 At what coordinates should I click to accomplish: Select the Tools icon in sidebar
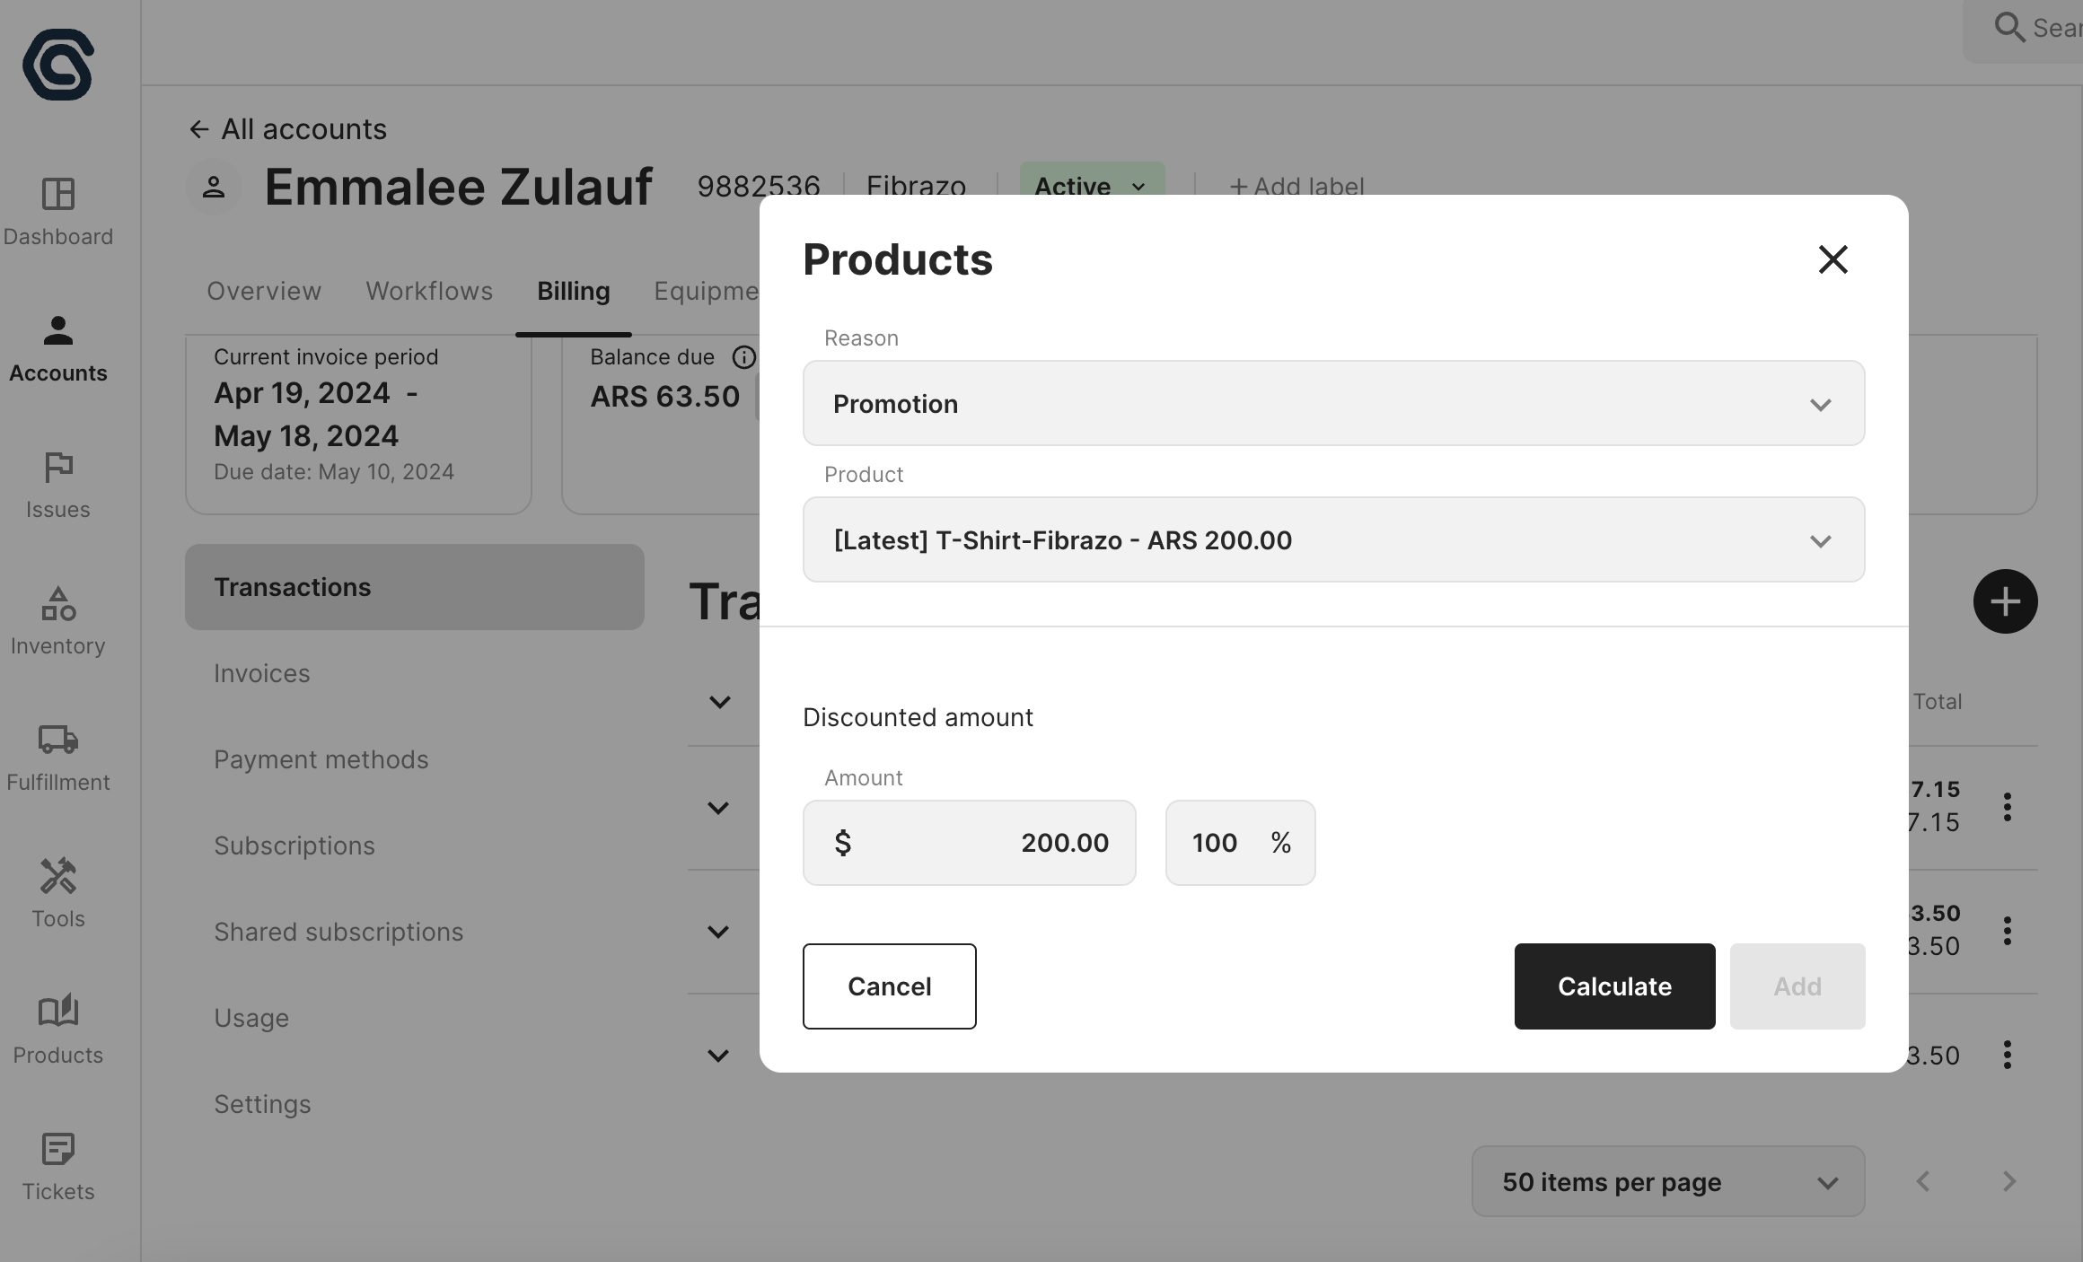tap(58, 877)
